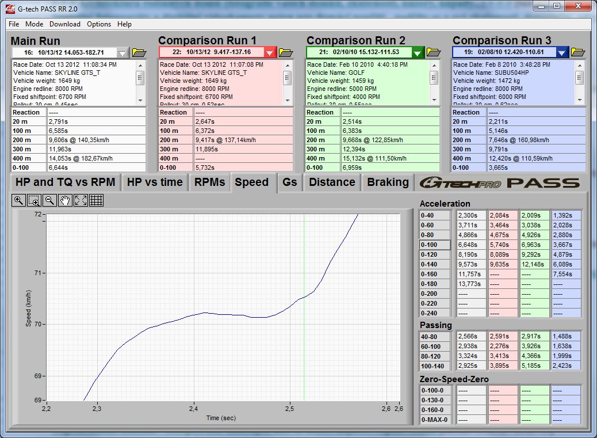This screenshot has width=597, height=438.
Task: Expand the Main Run selection dropdown
Action: pyautogui.click(x=122, y=52)
